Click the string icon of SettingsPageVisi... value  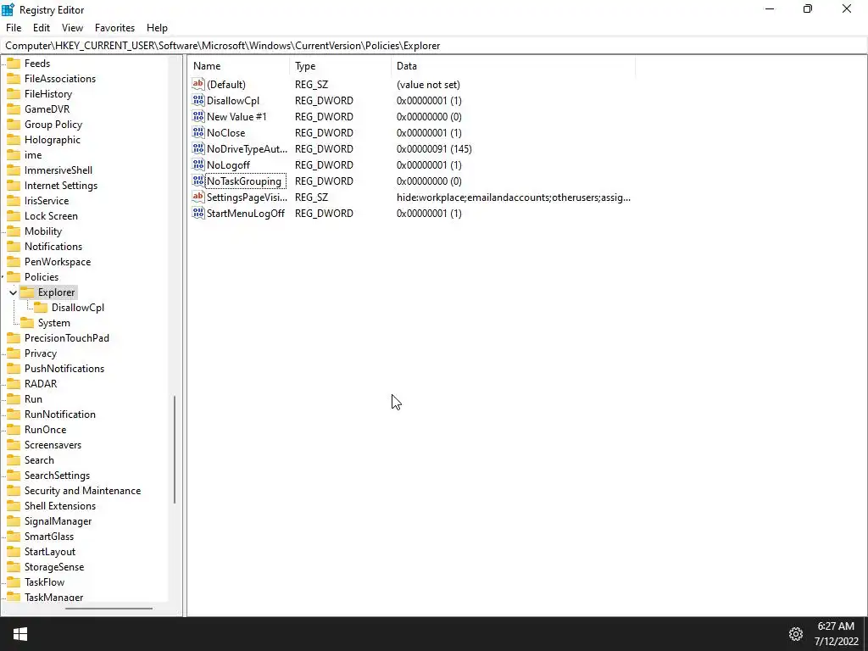pos(198,197)
